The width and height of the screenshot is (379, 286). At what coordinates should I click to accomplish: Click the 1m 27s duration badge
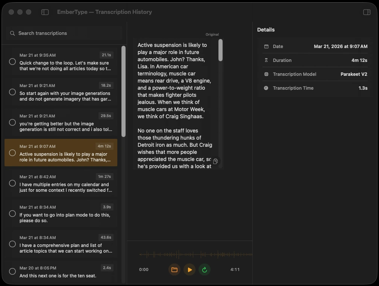[x=104, y=177]
